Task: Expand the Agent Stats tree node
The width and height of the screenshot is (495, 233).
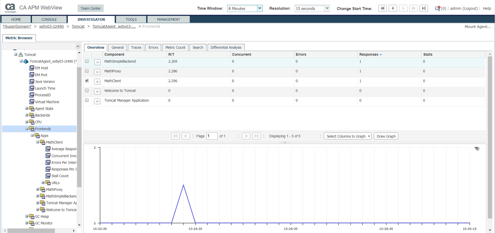Action: (27, 109)
